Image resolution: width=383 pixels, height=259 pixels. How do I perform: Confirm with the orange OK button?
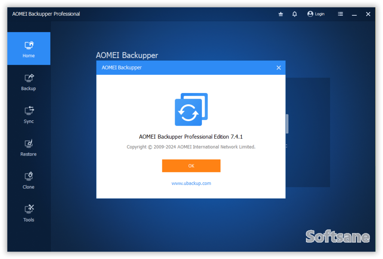pyautogui.click(x=191, y=166)
